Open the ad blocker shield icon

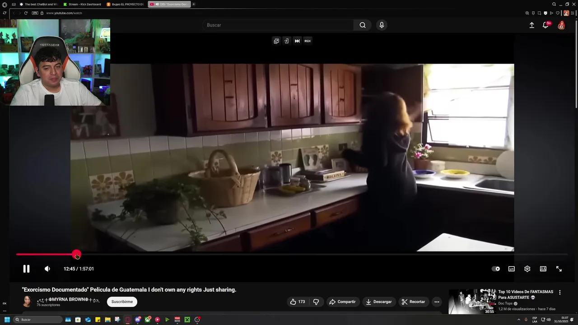tap(545, 13)
